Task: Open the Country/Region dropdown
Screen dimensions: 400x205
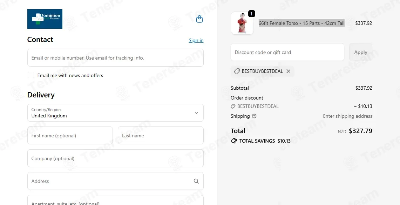Action: click(x=115, y=113)
